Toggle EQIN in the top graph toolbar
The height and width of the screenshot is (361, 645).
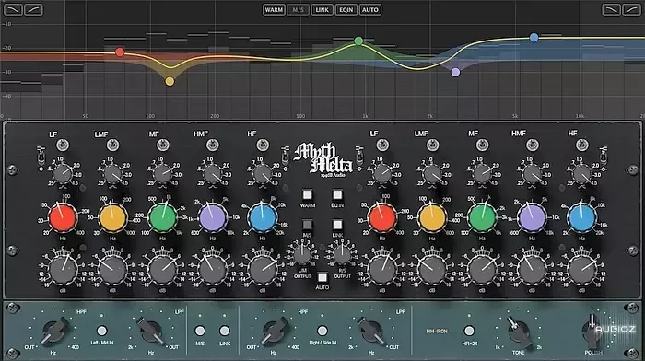click(x=346, y=10)
